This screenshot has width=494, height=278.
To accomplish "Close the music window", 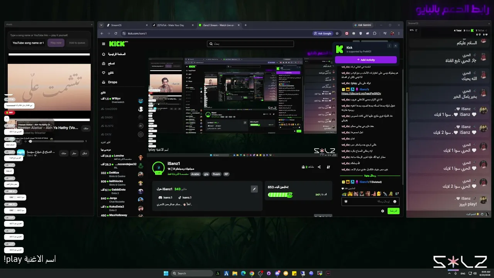I will point(91,24).
